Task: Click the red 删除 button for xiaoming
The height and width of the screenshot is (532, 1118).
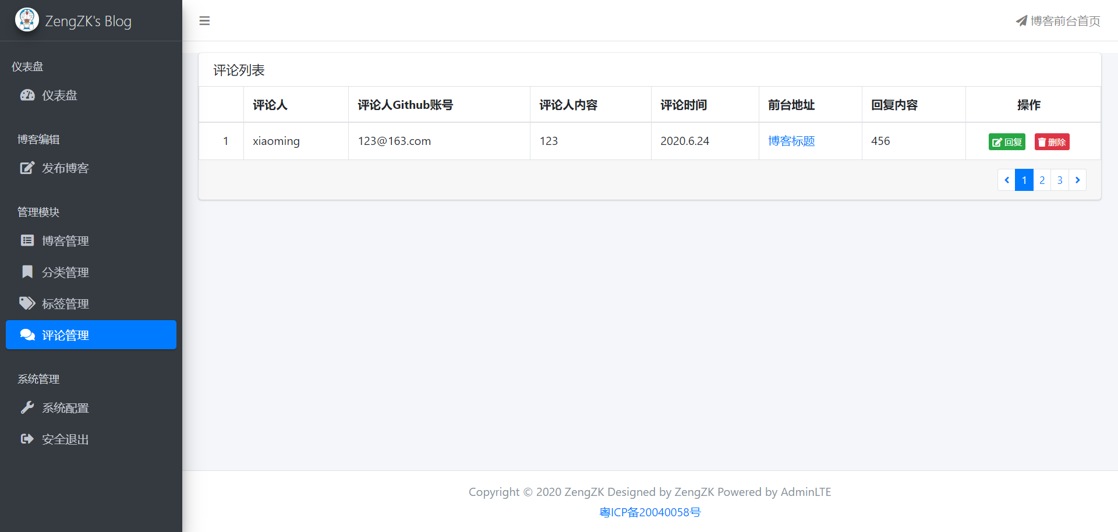Action: coord(1052,141)
